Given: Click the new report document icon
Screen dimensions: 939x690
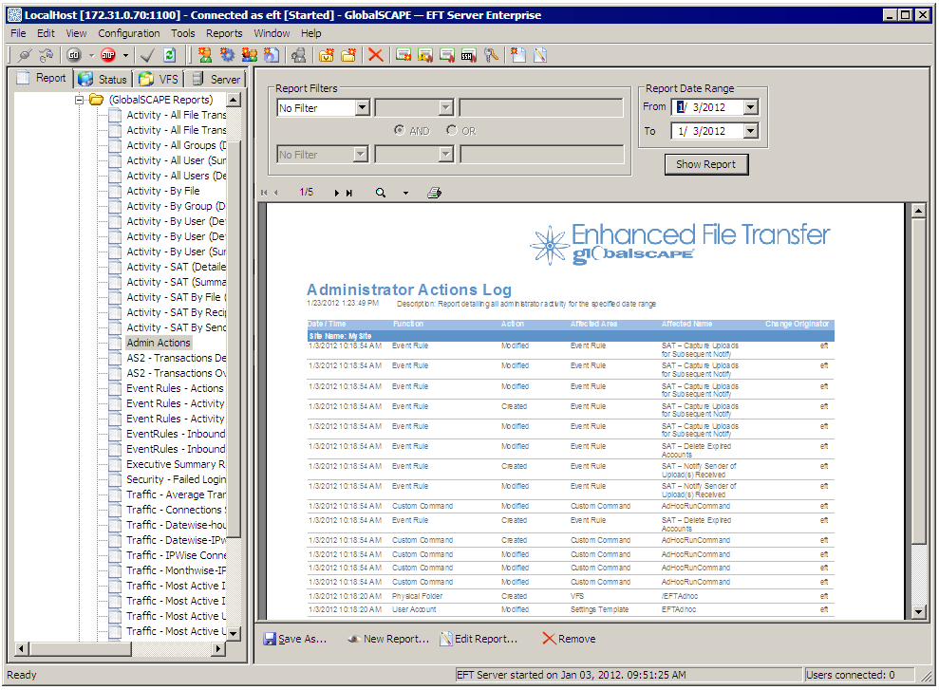Looking at the screenshot, I should coord(518,55).
